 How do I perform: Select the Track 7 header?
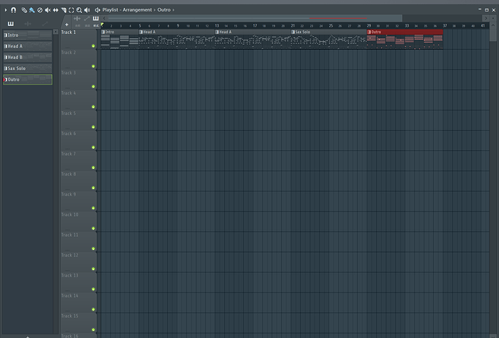point(79,161)
